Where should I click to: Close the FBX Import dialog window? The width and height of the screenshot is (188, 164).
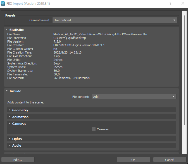[x=183, y=3]
